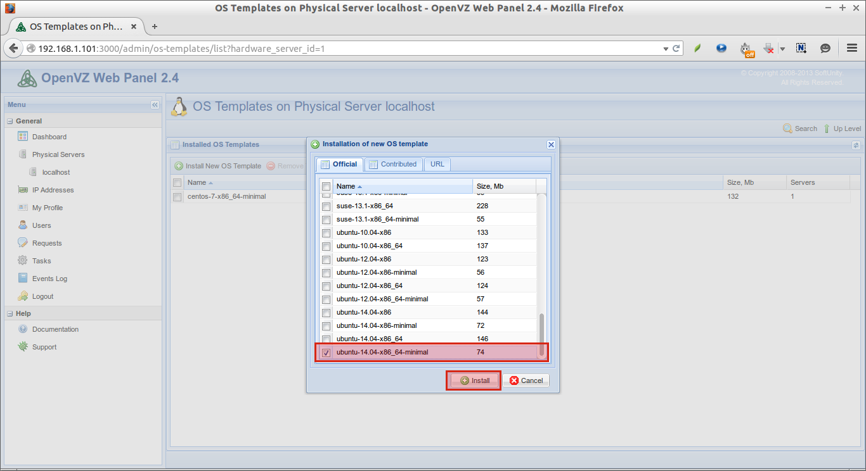Open Tasks gear icon in sidebar
This screenshot has height=471, width=866.
(23, 261)
